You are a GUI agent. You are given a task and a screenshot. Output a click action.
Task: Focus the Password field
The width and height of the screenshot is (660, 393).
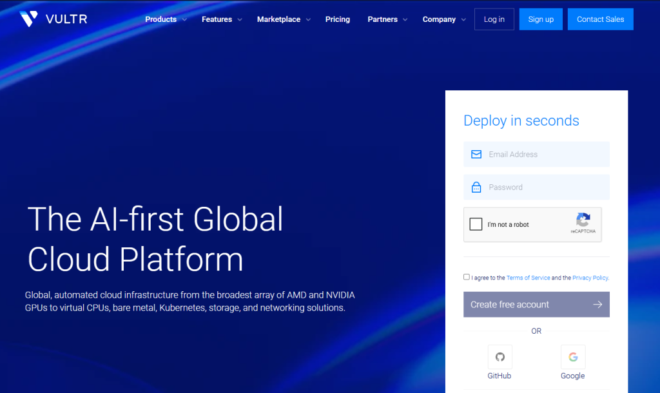coord(536,187)
